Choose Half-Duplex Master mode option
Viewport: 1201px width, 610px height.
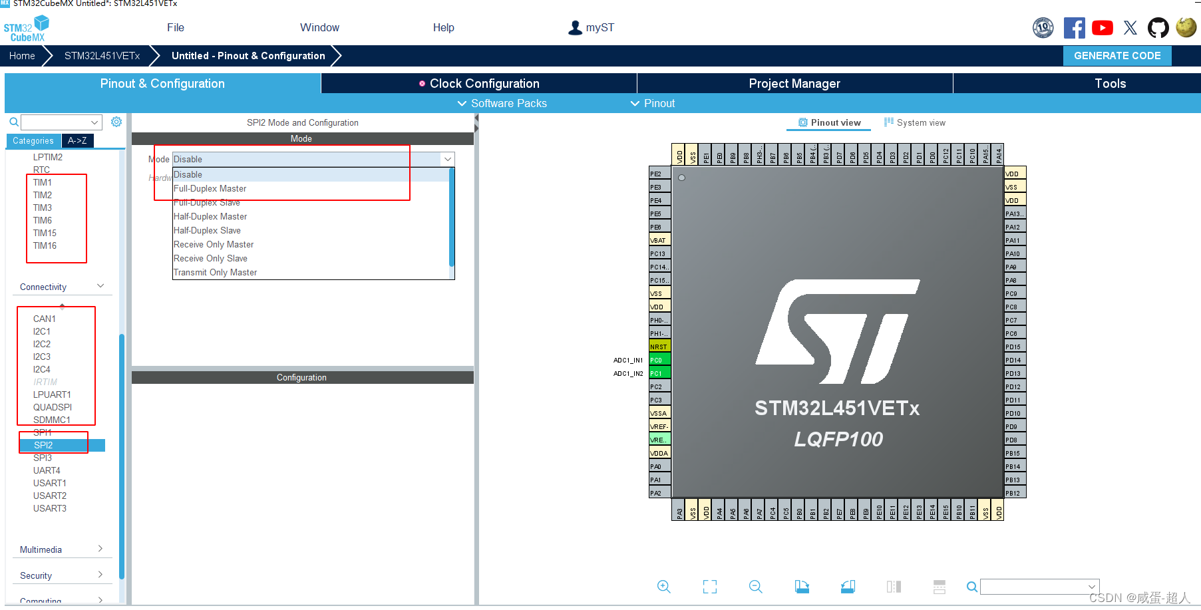click(311, 216)
